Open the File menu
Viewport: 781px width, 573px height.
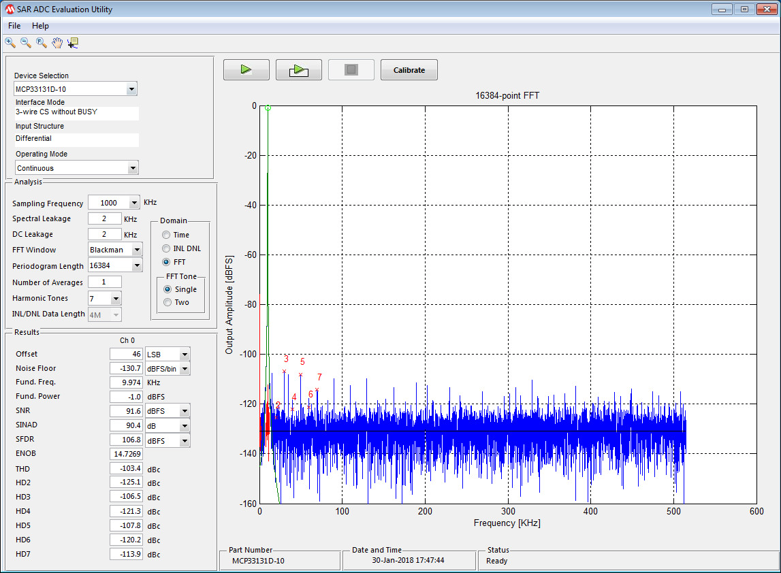[14, 26]
